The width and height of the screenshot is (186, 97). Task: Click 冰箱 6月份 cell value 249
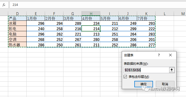pyautogui.click(x=128, y=23)
